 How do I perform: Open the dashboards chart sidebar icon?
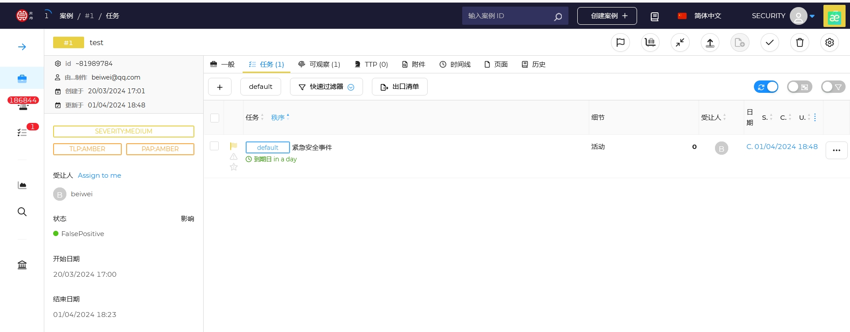click(22, 185)
